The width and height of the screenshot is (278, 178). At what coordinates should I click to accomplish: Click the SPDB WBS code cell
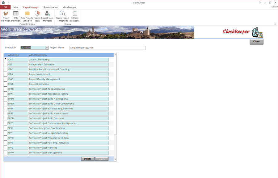click(x=18, y=118)
